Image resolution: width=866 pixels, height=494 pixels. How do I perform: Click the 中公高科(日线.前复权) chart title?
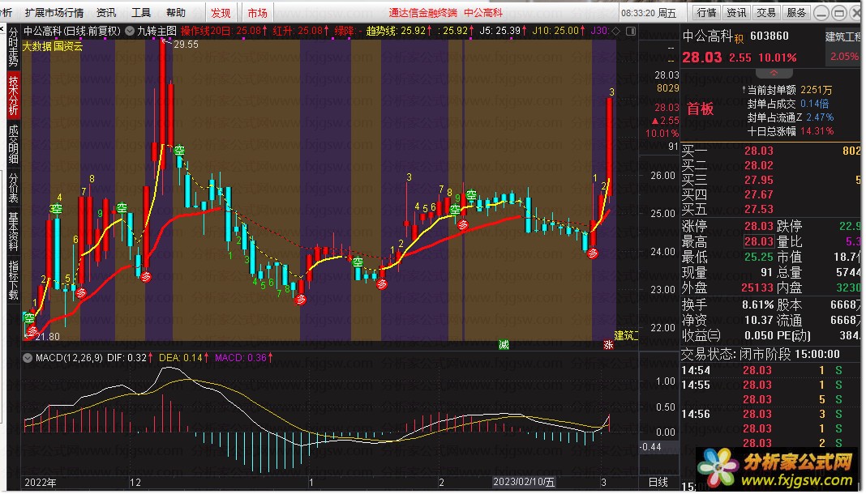pos(72,32)
